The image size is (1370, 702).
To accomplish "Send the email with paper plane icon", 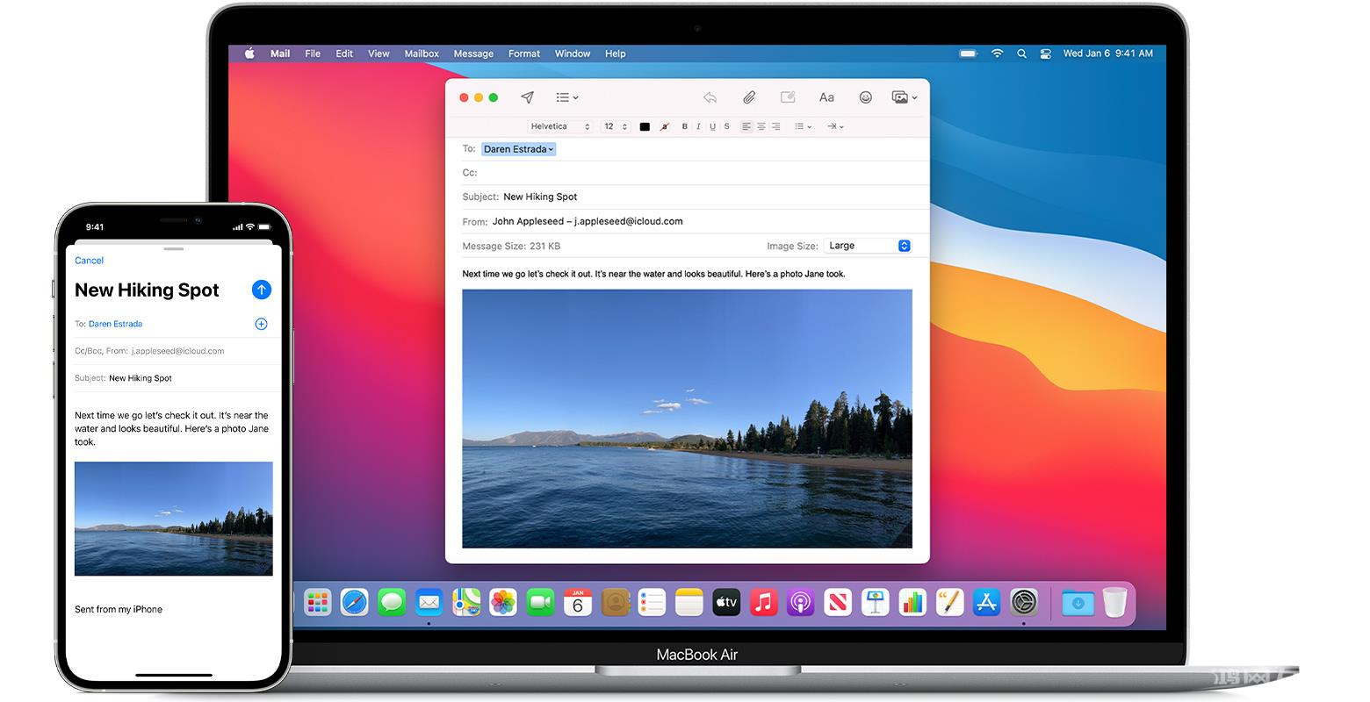I will click(527, 97).
